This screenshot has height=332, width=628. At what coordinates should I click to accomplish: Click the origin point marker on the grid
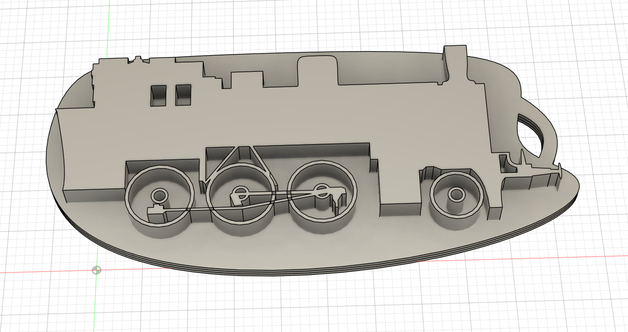[x=96, y=270]
